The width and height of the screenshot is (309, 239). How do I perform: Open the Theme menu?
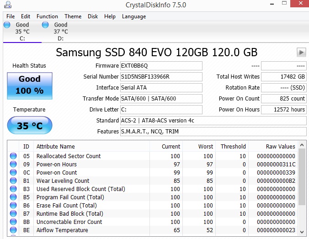[73, 16]
